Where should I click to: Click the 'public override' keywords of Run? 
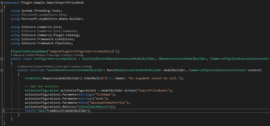31,70
